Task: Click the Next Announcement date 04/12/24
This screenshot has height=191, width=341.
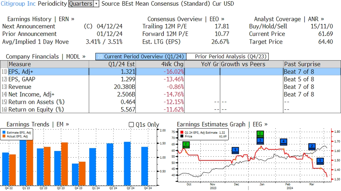Action: click(x=110, y=26)
